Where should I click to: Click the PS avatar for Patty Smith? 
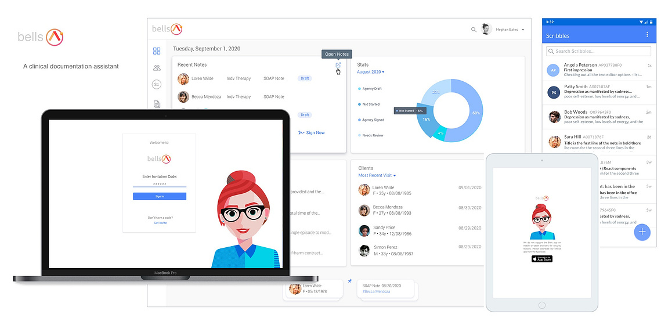pos(554,92)
